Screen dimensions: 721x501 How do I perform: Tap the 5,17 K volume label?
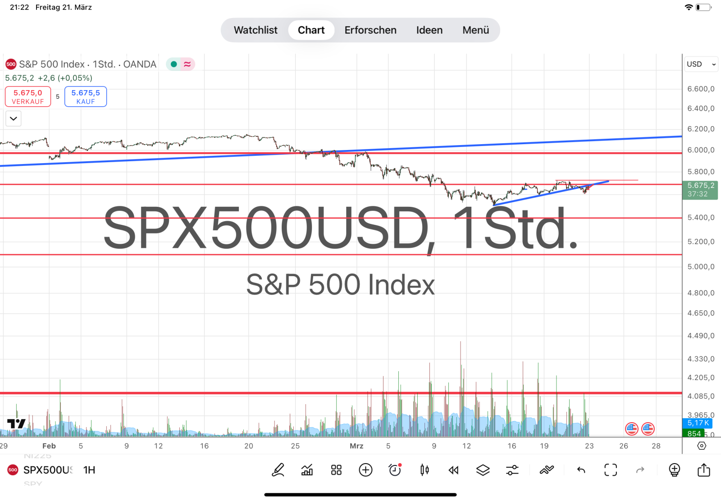click(698, 423)
